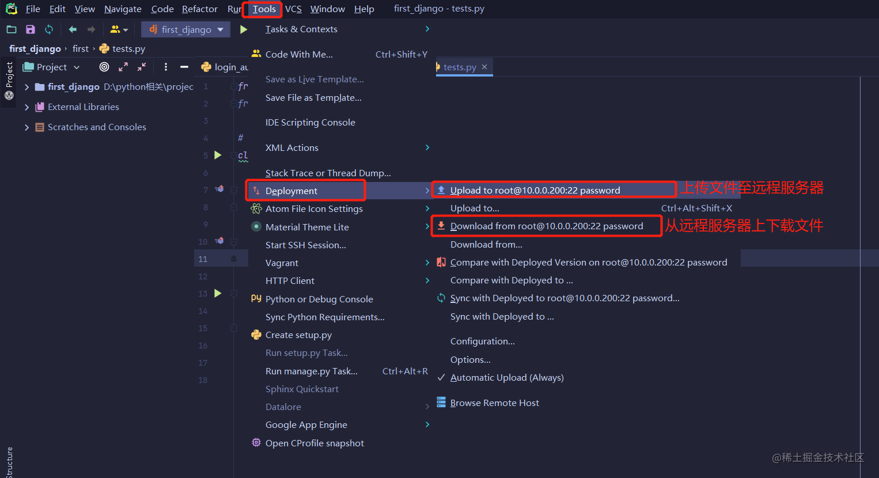Open the Structure tool window side tab
The width and height of the screenshot is (879, 478).
click(9, 462)
